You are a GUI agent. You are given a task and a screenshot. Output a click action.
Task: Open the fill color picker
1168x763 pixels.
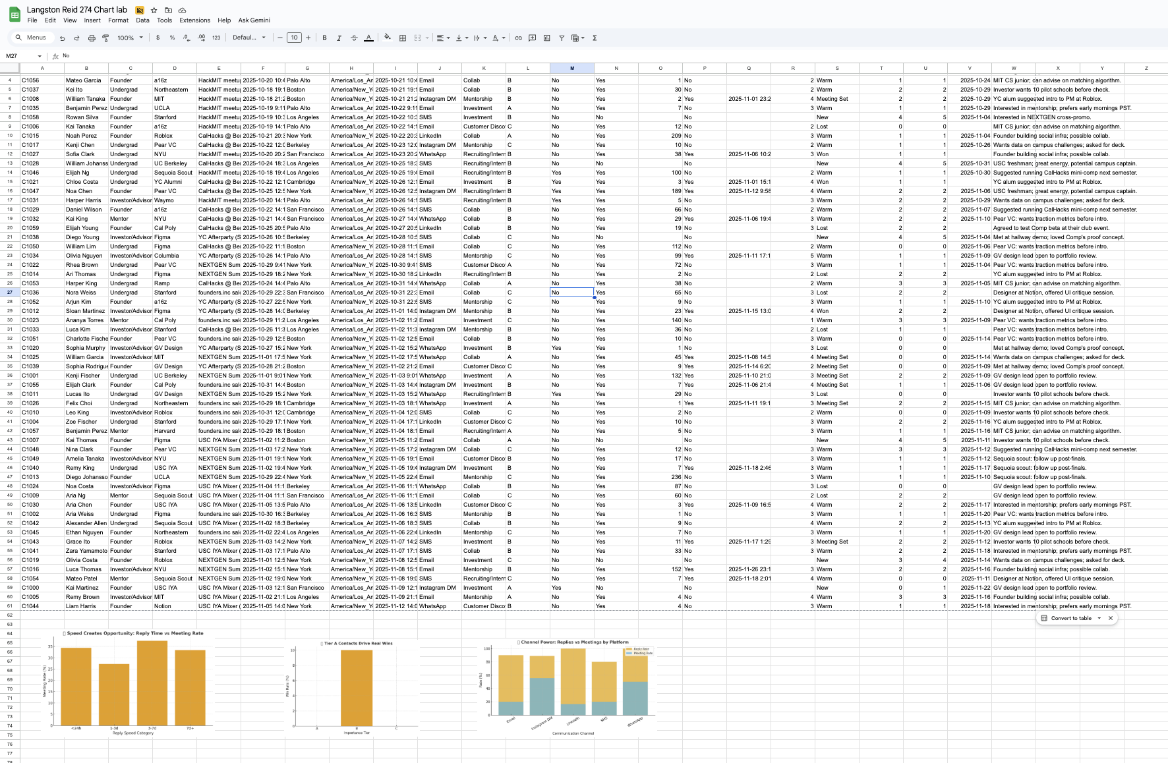click(387, 38)
